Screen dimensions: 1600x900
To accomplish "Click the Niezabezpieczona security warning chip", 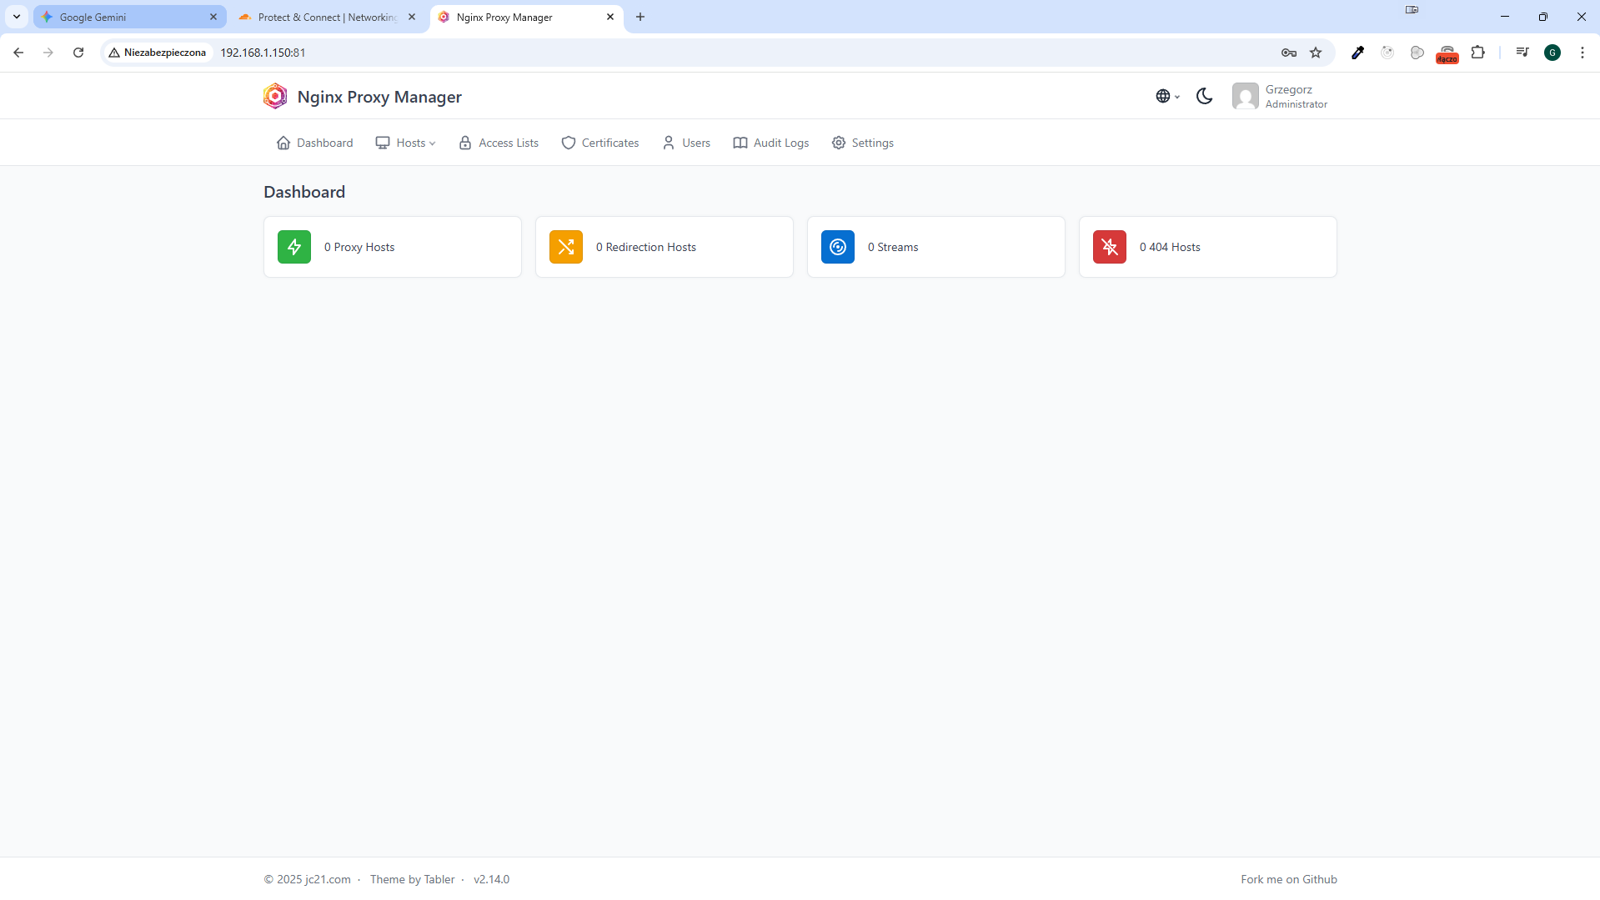I will pyautogui.click(x=158, y=53).
